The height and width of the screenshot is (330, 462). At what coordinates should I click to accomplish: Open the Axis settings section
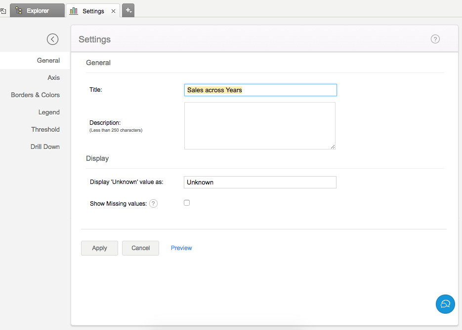coord(53,77)
